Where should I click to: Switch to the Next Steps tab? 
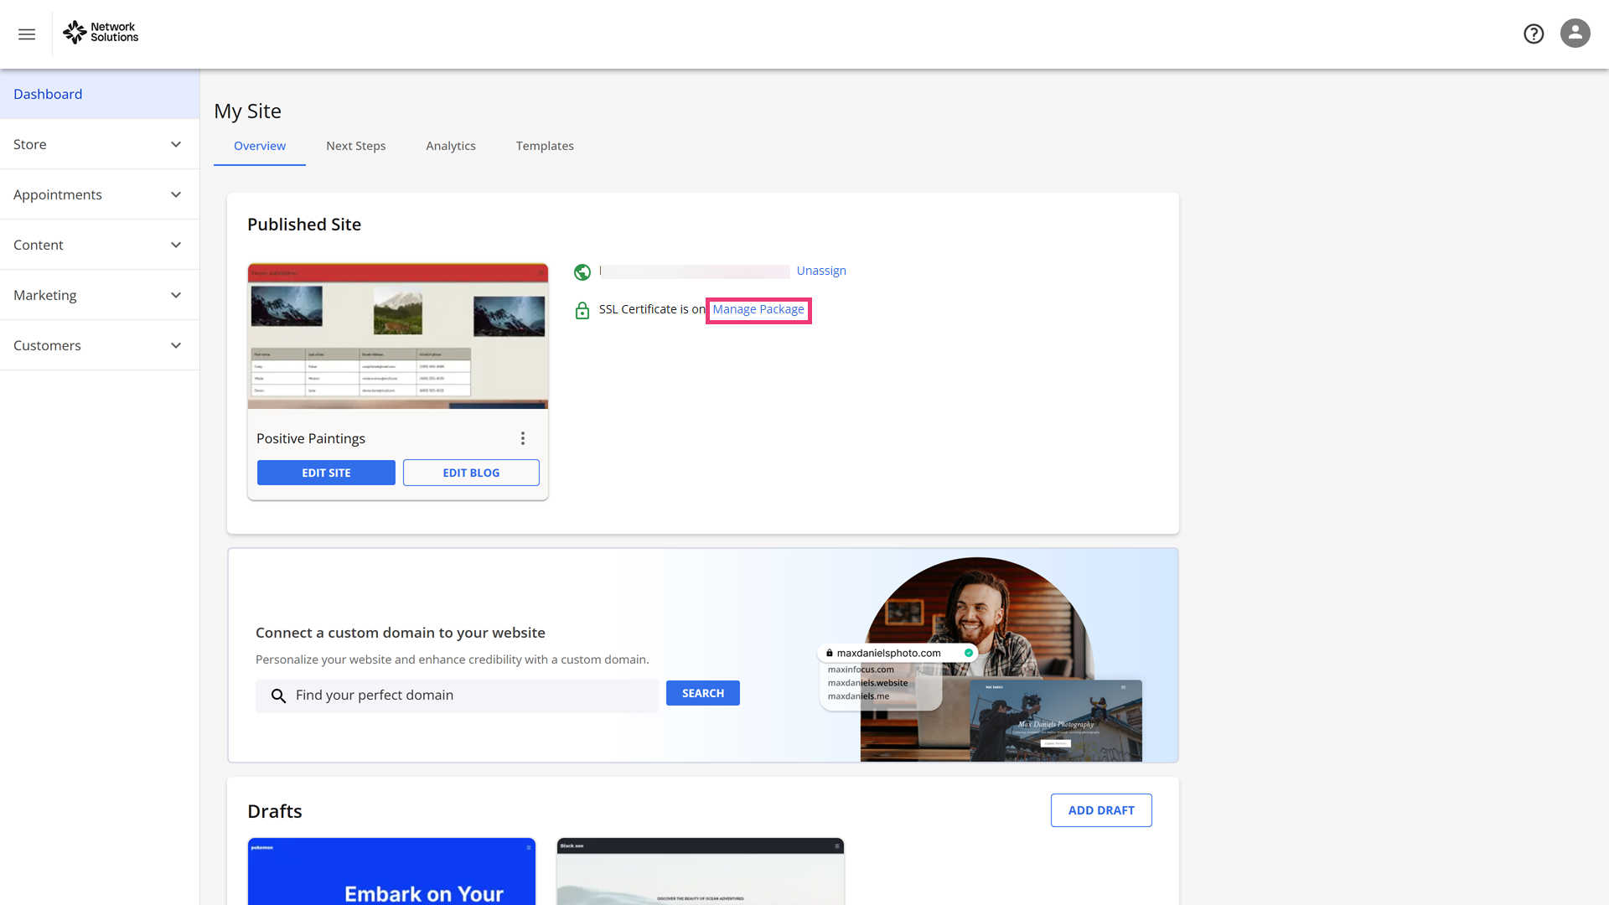(x=356, y=146)
